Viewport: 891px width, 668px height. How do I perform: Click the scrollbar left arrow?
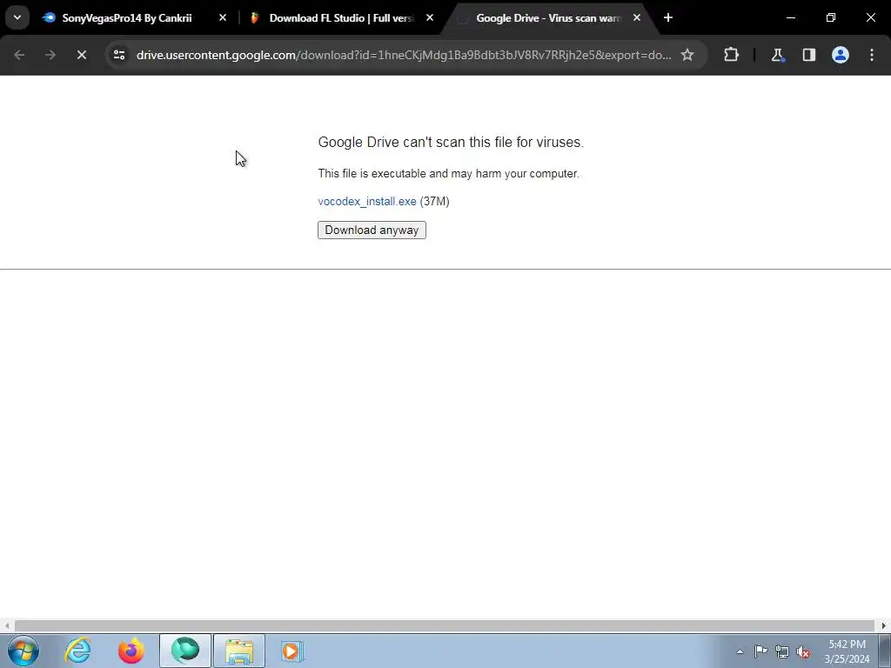pos(6,625)
